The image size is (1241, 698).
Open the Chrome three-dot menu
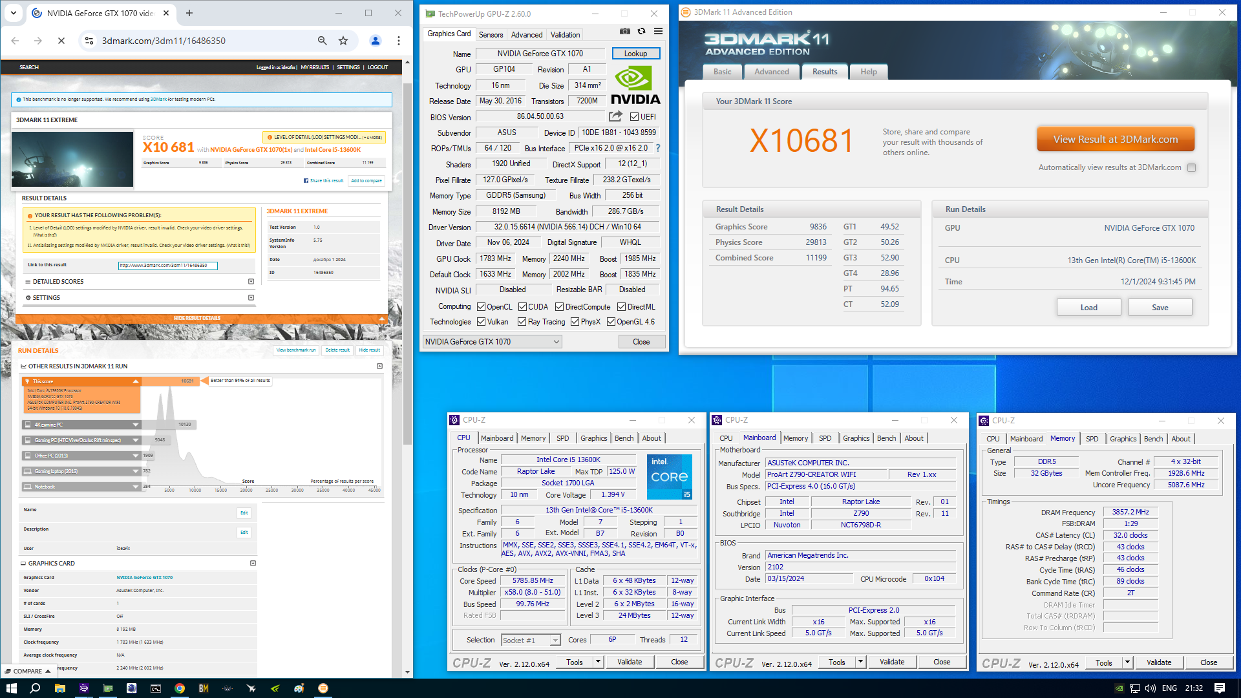[399, 41]
